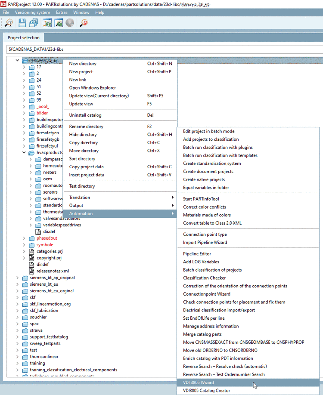Select the dir.def file under hvacproducts
The height and width of the screenshot is (395, 323).
(49, 231)
